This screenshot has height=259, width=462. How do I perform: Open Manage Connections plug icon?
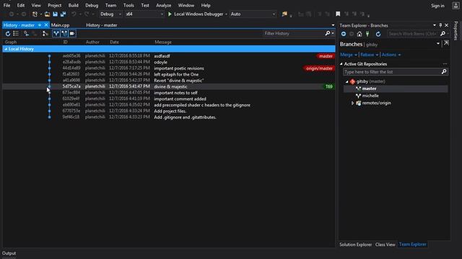[367, 34]
